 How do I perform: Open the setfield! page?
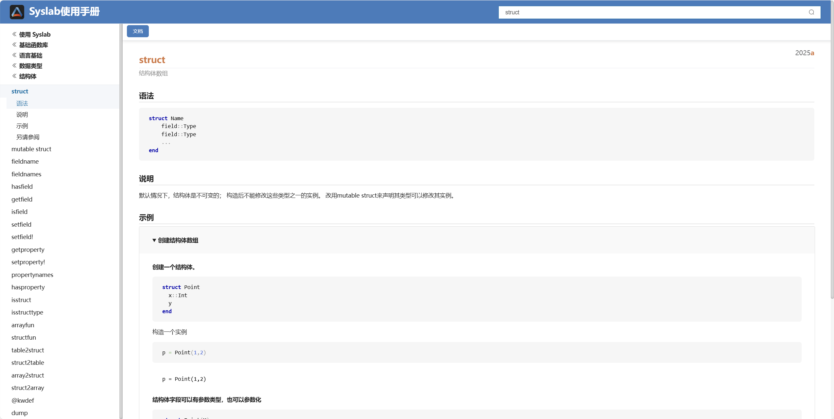point(22,237)
